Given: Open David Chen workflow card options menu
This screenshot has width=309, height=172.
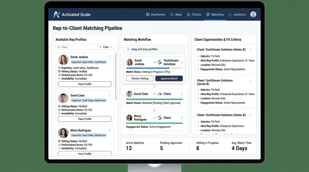Looking at the screenshot, I should click(182, 94).
